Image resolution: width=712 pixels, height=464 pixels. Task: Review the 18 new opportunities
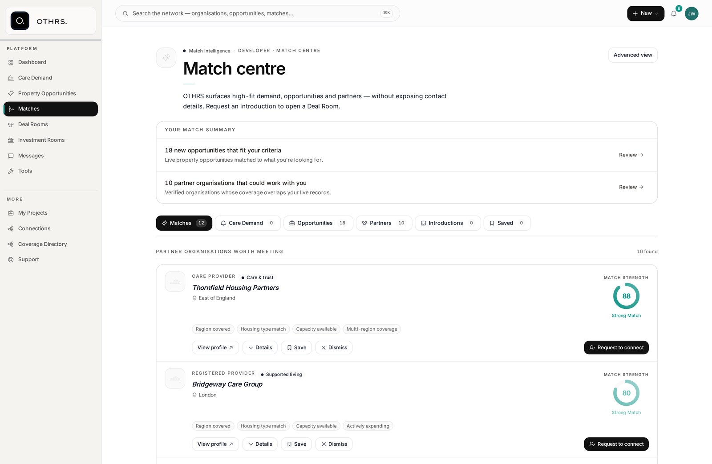[631, 155]
